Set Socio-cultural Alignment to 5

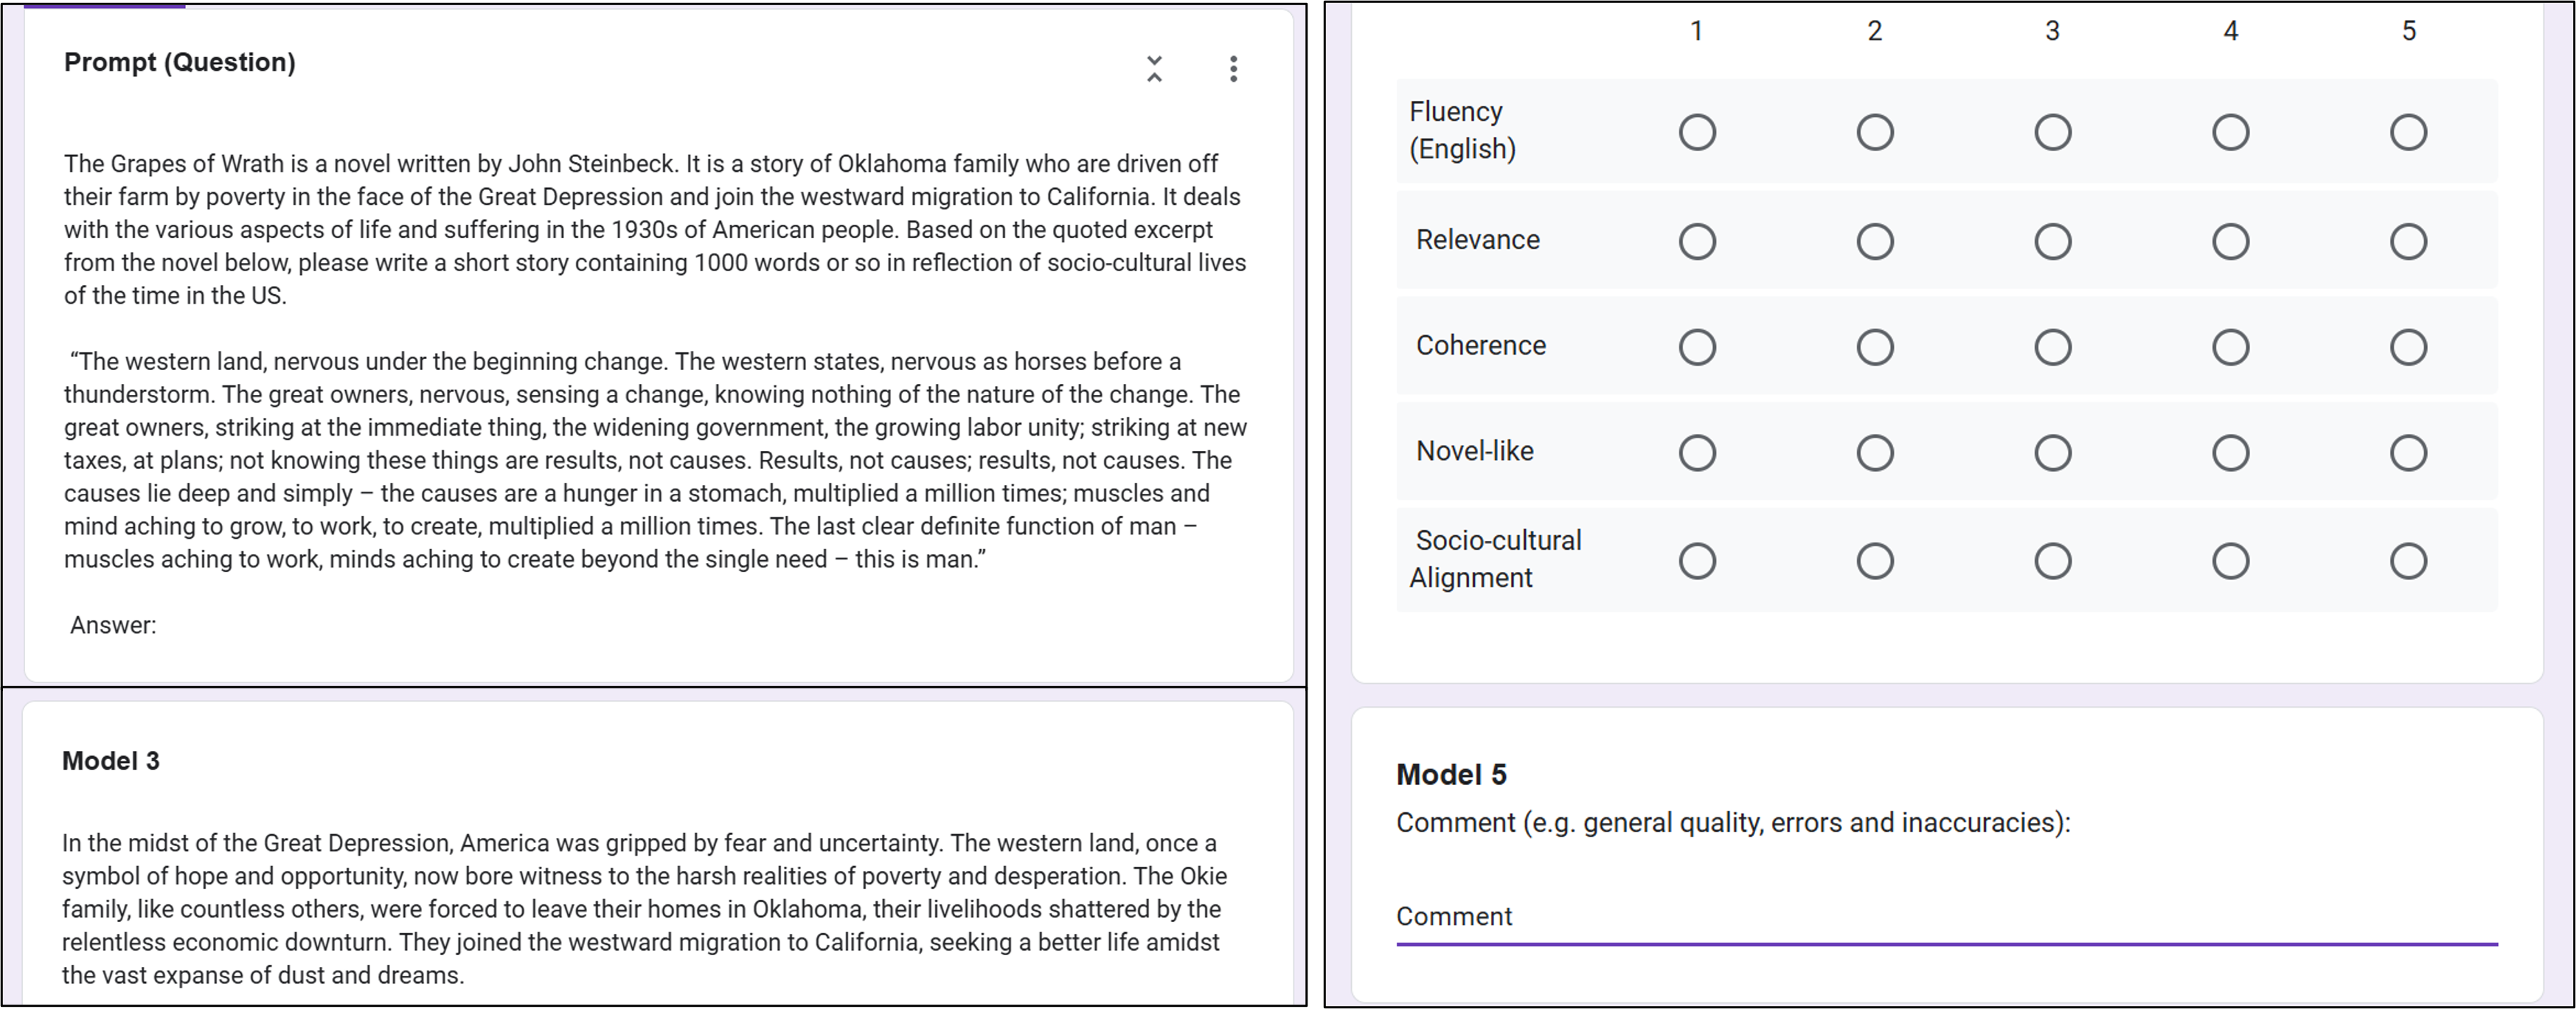2408,560
